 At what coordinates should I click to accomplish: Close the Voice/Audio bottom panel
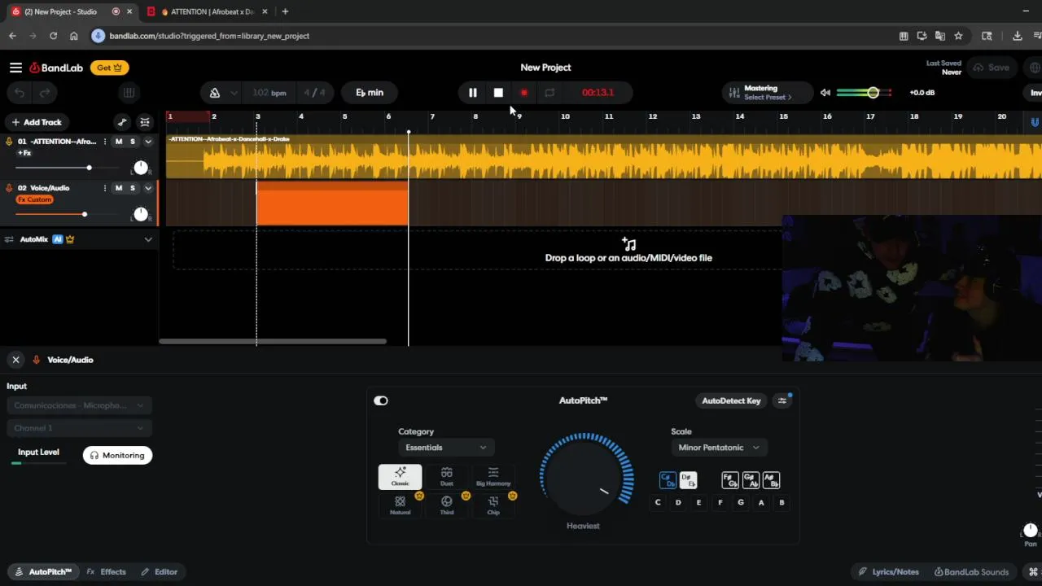click(15, 360)
